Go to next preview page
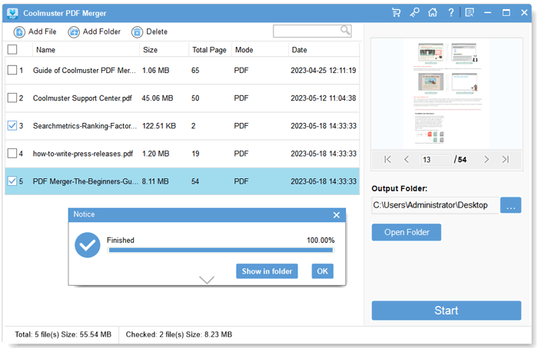Screen dimensions: 538x348 [487, 159]
